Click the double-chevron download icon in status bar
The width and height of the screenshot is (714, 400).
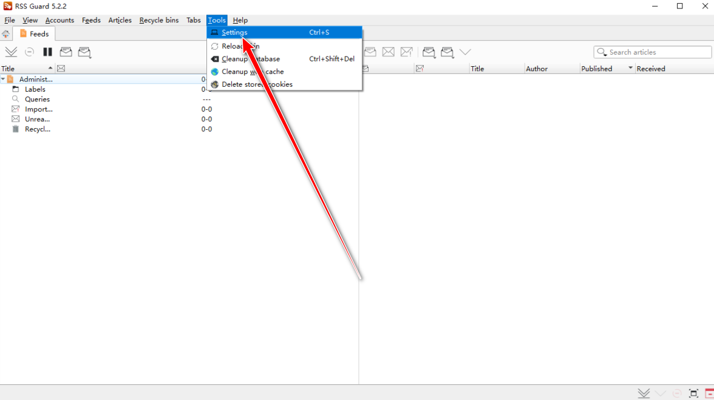coord(644,393)
